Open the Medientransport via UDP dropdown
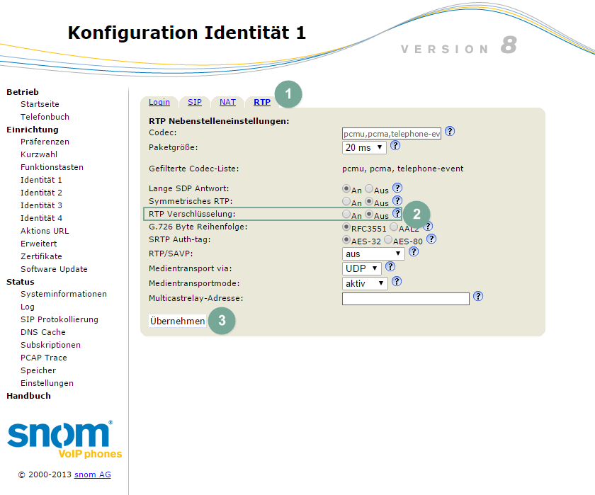The height and width of the screenshot is (495, 595). click(362, 268)
